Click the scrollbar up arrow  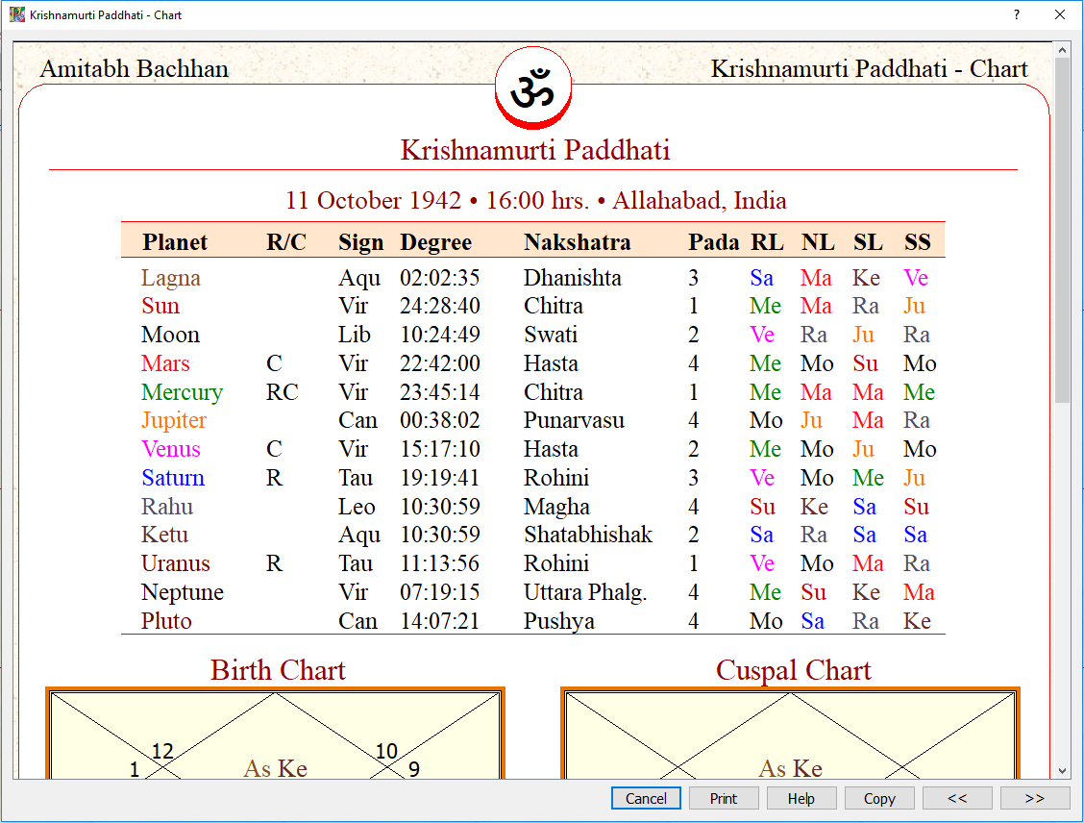[1061, 47]
